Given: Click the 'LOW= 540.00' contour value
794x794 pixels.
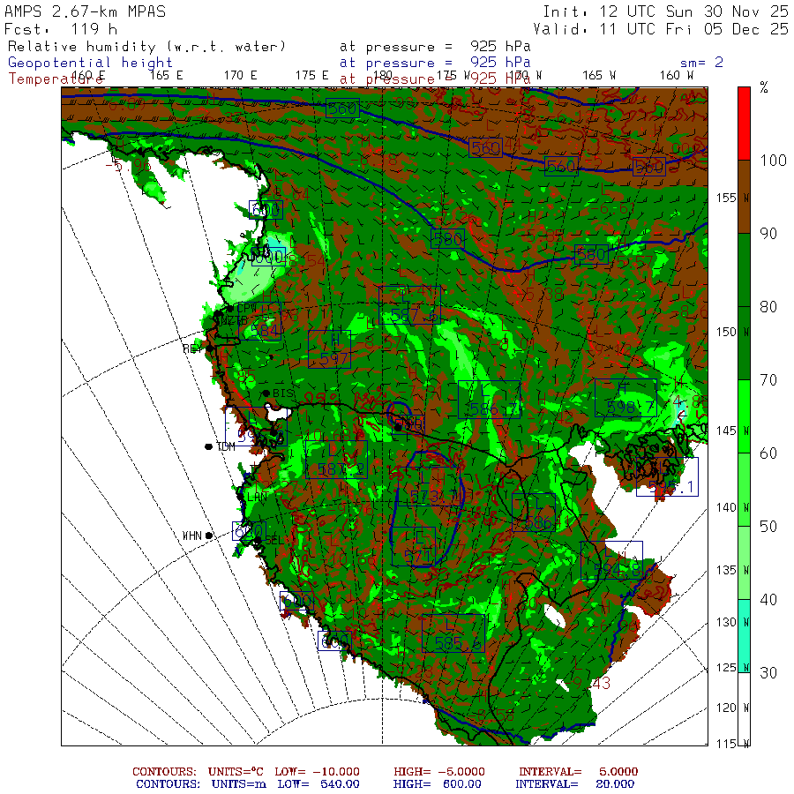Looking at the screenshot, I should point(318,784).
